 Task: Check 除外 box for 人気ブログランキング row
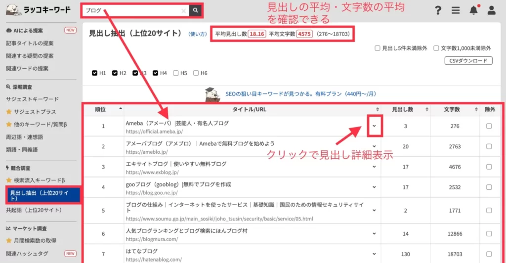point(489,234)
